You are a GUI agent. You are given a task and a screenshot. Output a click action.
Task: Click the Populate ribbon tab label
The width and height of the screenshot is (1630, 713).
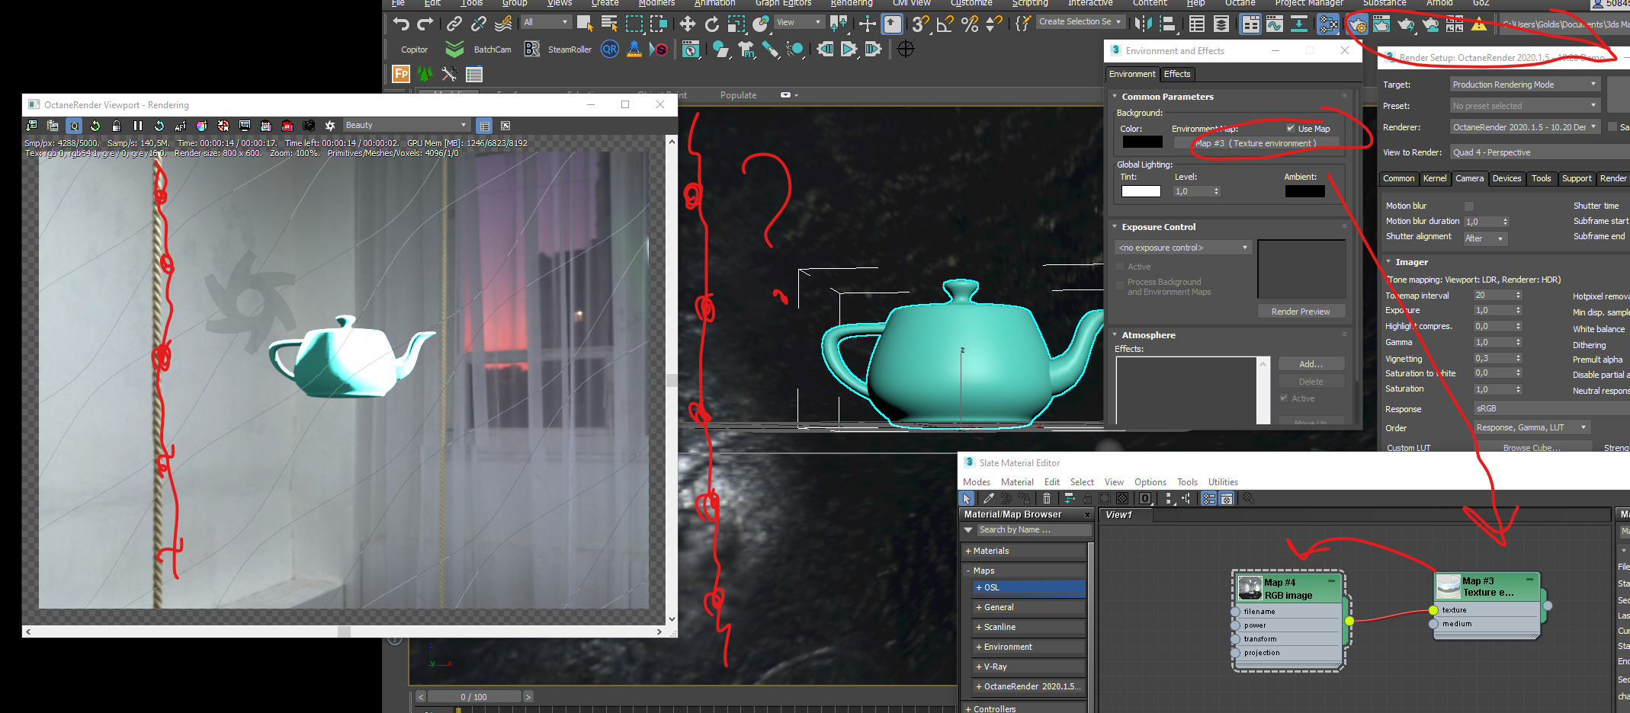point(738,95)
